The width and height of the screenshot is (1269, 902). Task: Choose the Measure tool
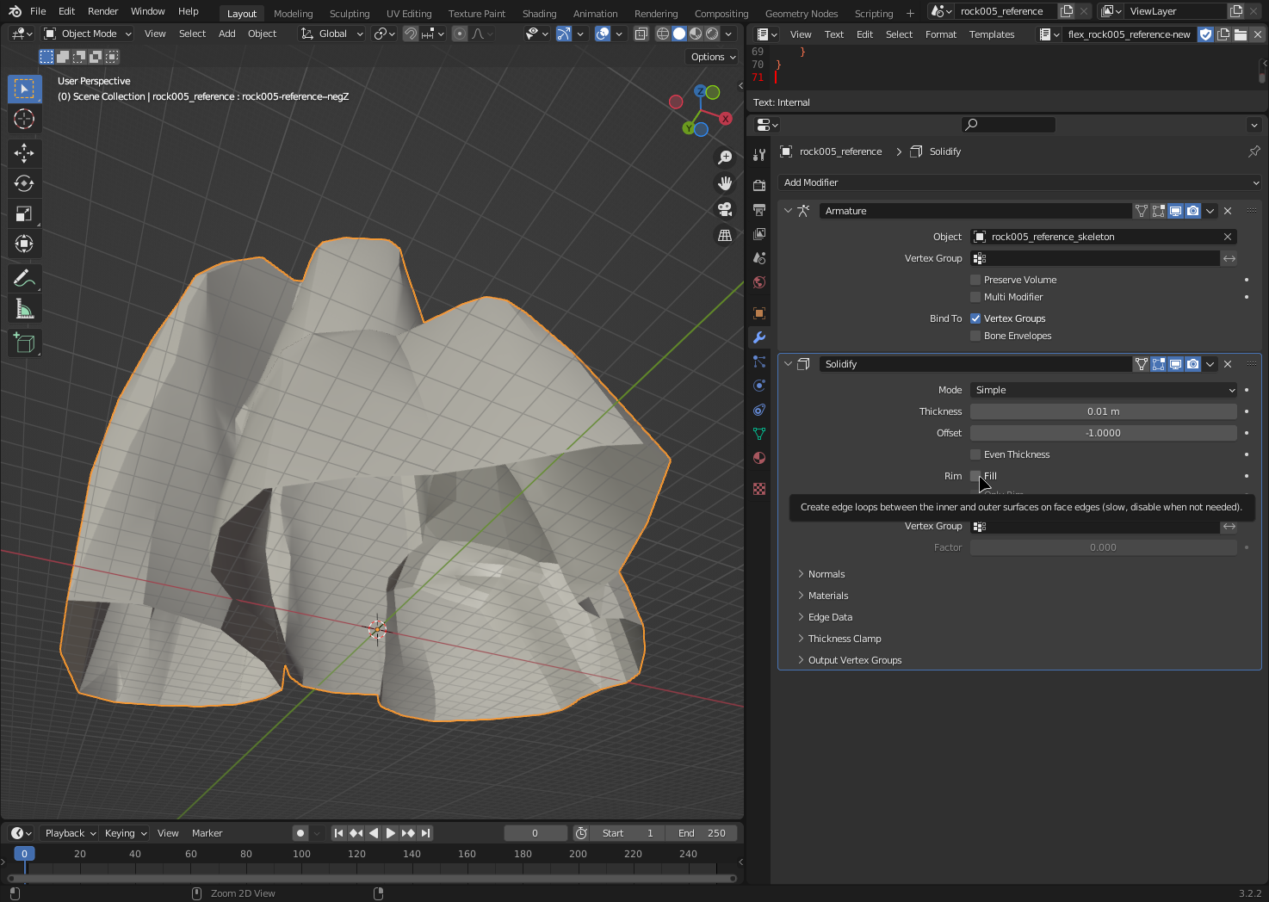pos(24,309)
